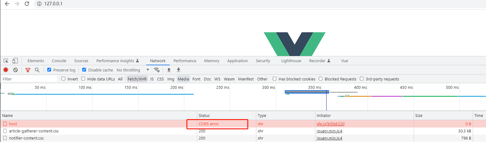Filter by JS requests
The height and width of the screenshot is (142, 486).
coord(152,79)
